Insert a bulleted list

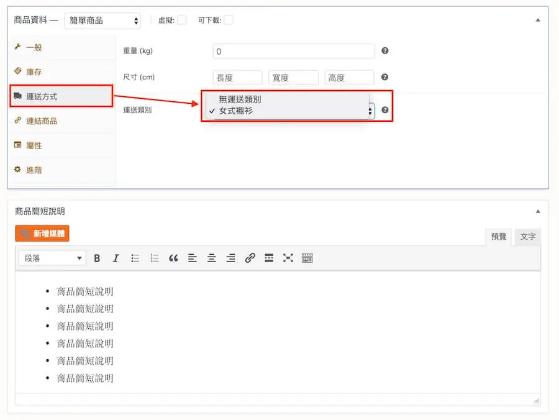135,258
